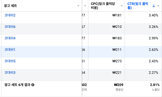Click the CTR column sort arrow icon
Image resolution: width=162 pixels, height=97 pixels.
pos(154,6)
